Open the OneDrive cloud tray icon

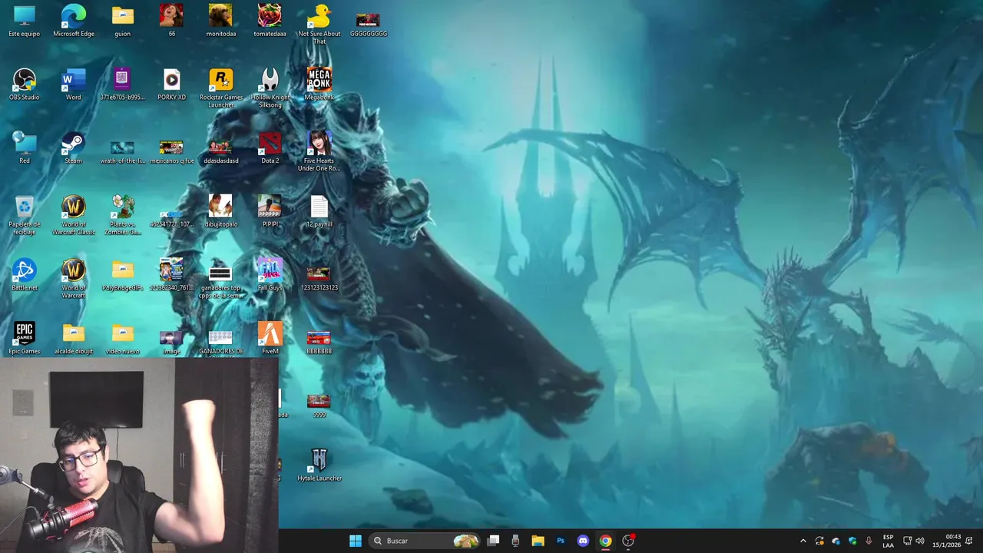(836, 541)
